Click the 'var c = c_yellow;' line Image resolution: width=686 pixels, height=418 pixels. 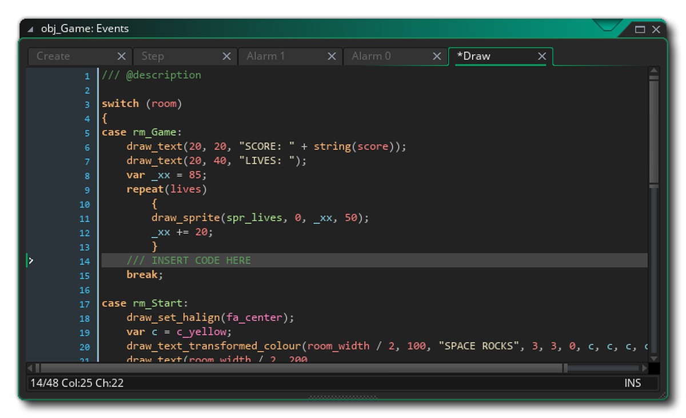click(x=179, y=332)
